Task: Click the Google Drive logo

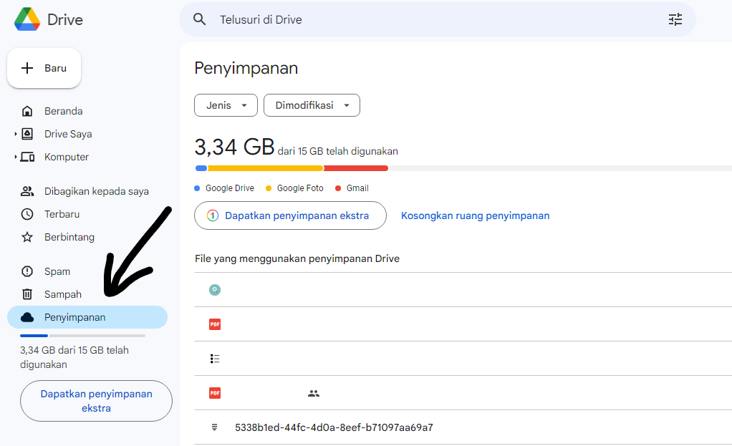Action: 27,19
